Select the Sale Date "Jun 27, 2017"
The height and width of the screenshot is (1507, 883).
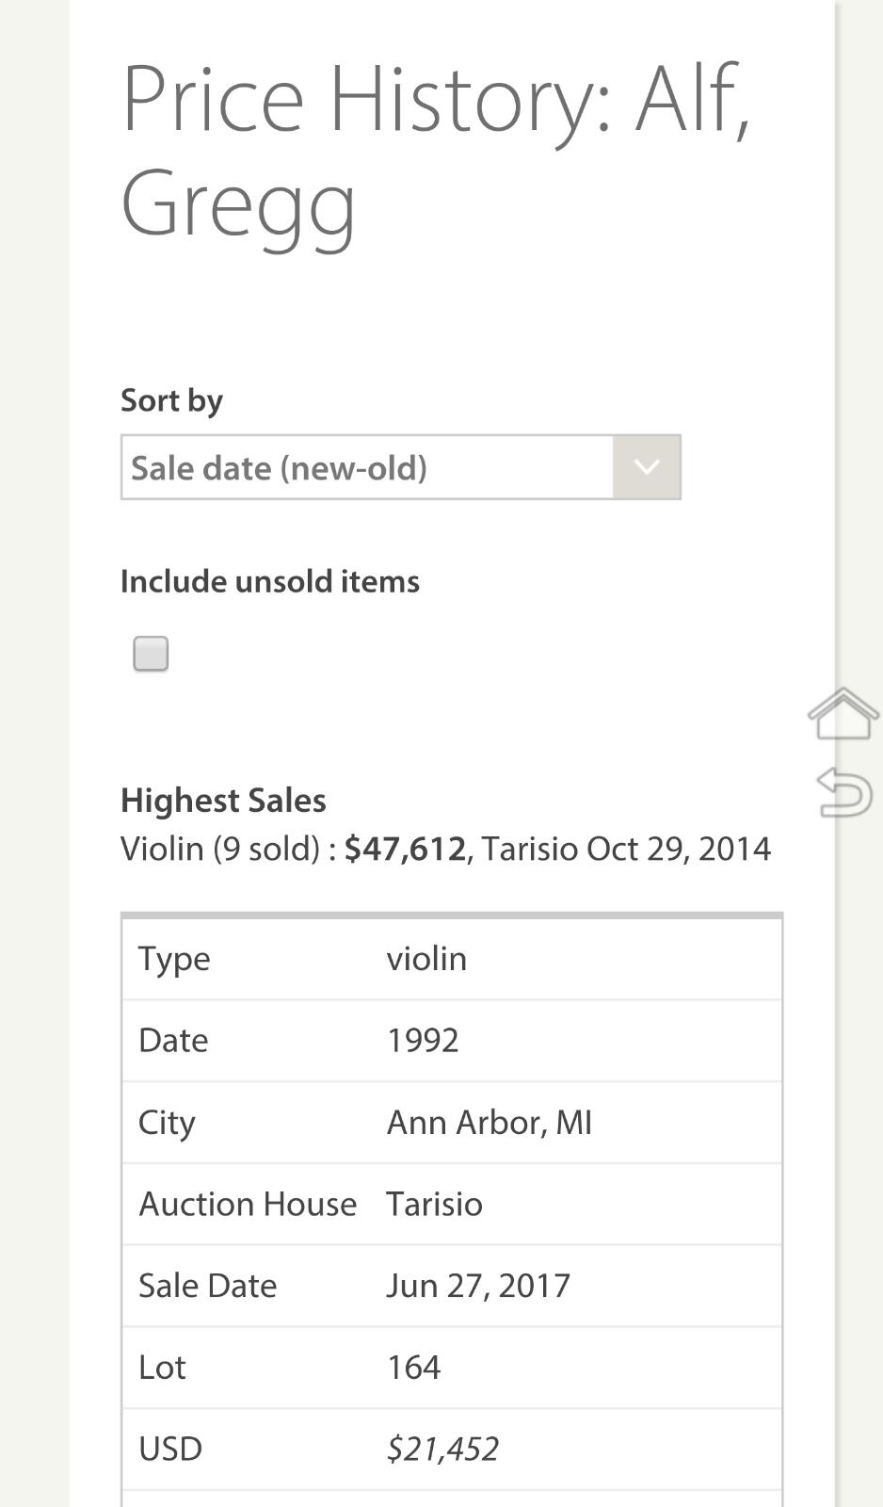pos(478,1286)
